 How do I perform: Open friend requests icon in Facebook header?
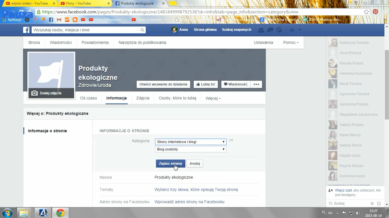[x=261, y=30]
